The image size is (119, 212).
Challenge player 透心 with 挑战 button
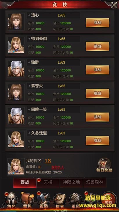coord(98,23)
